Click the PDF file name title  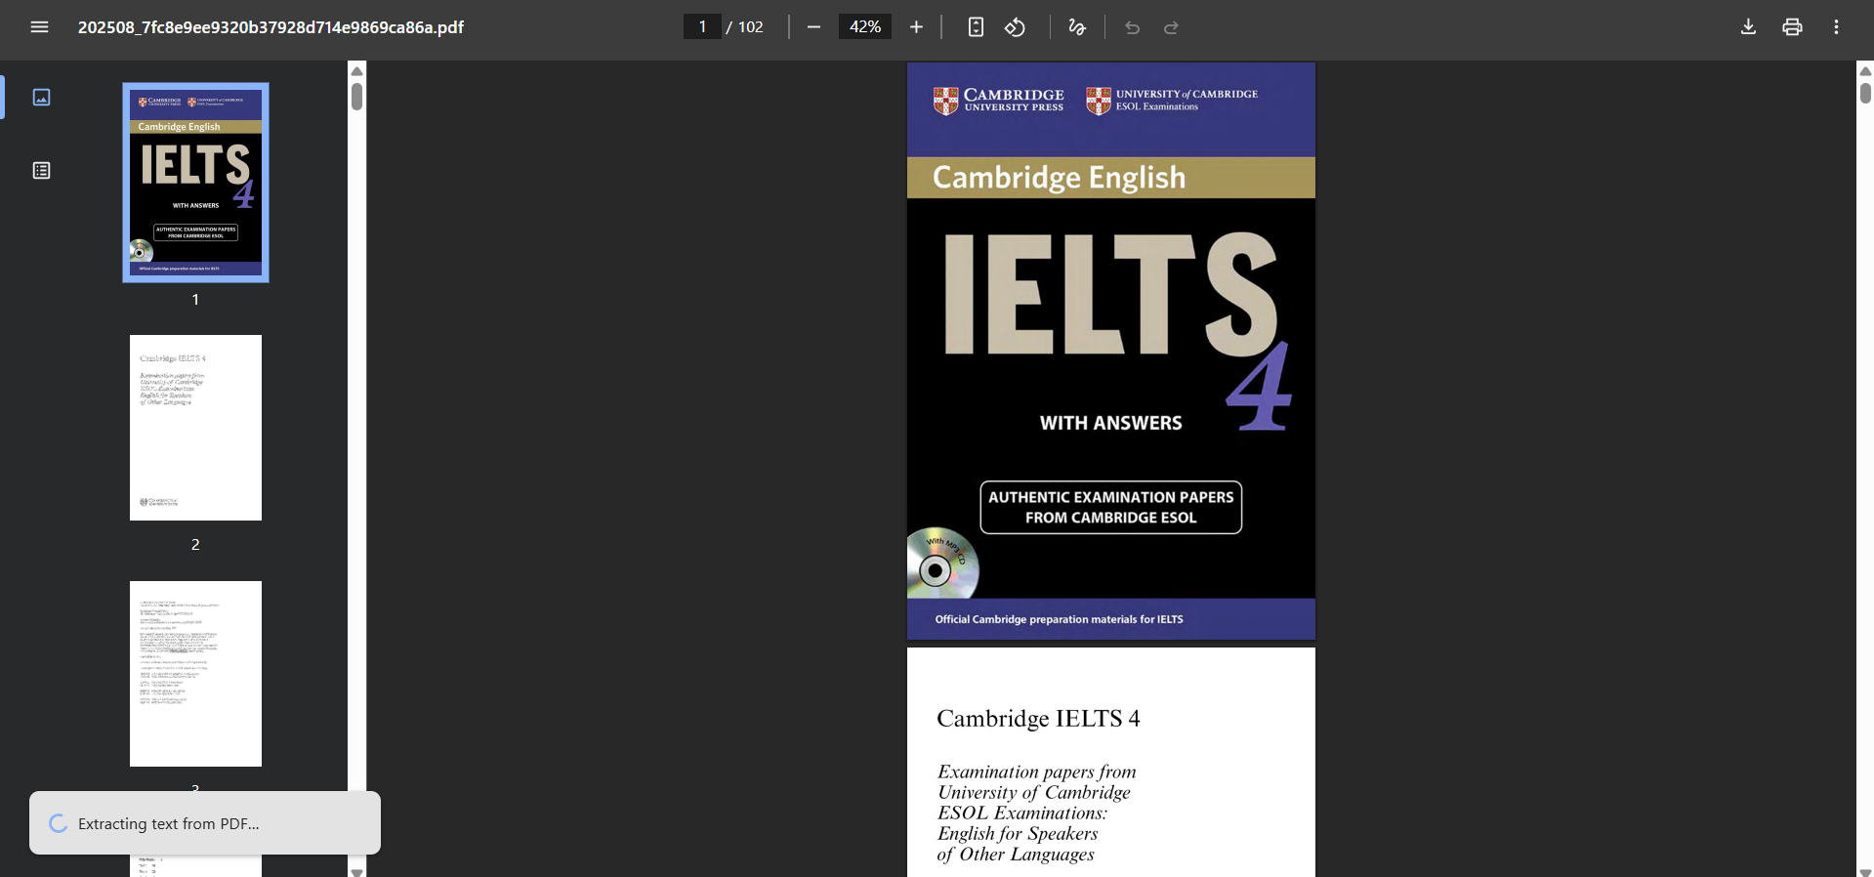click(x=271, y=27)
